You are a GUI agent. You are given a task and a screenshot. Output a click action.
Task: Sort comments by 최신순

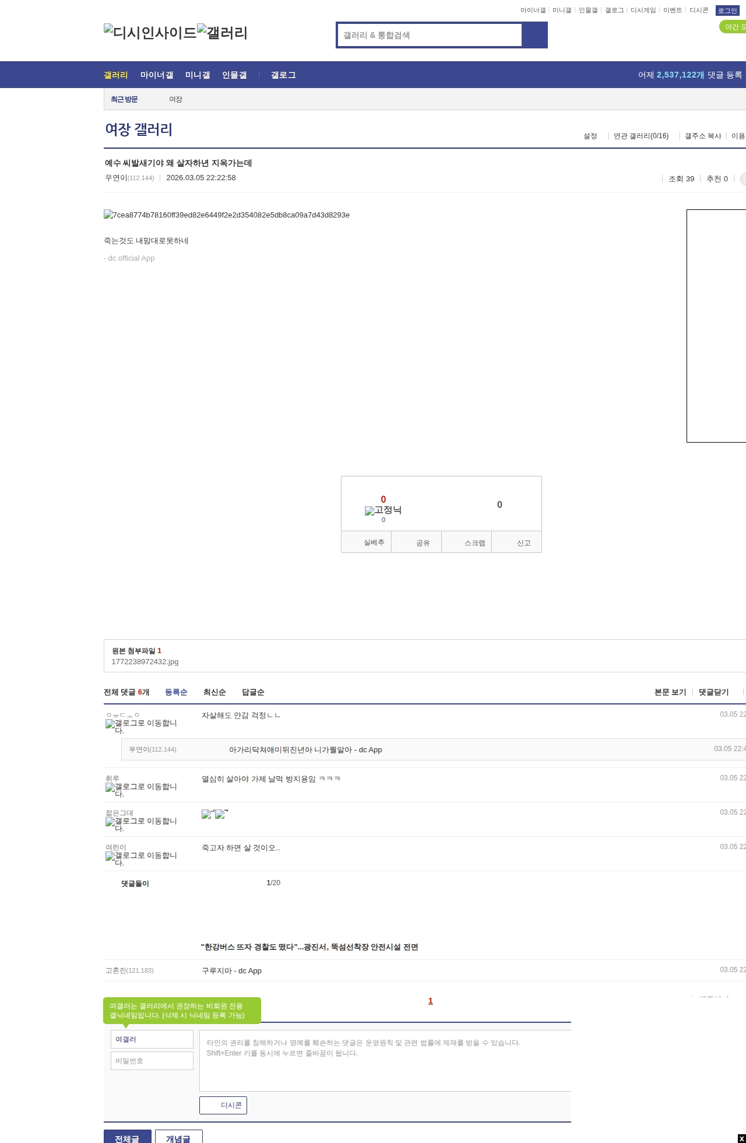[x=214, y=692]
